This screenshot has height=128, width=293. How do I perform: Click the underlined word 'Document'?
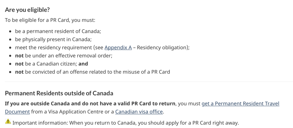pyautogui.click(x=17, y=111)
